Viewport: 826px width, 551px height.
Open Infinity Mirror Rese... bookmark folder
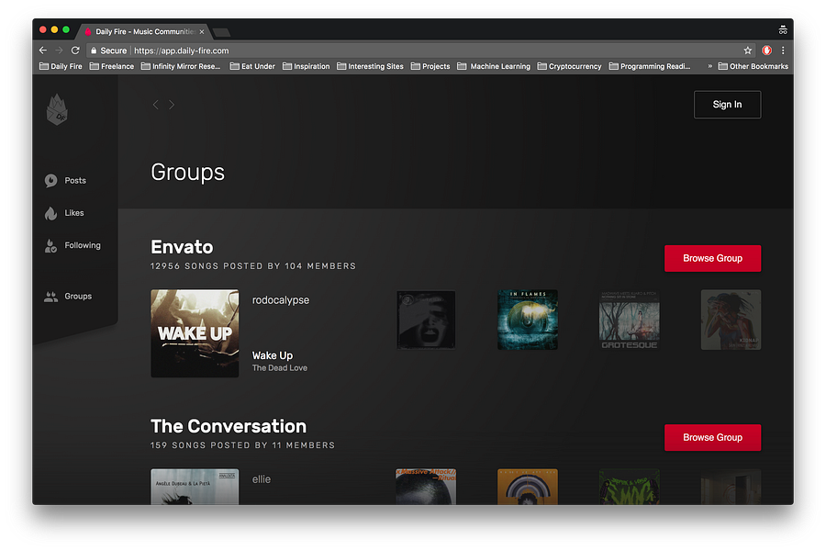coord(181,66)
